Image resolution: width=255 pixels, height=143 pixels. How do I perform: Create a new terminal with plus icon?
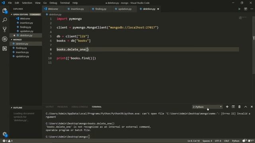point(227,107)
